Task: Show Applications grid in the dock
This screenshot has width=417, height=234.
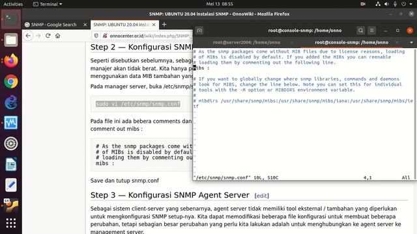Action: 11,224
